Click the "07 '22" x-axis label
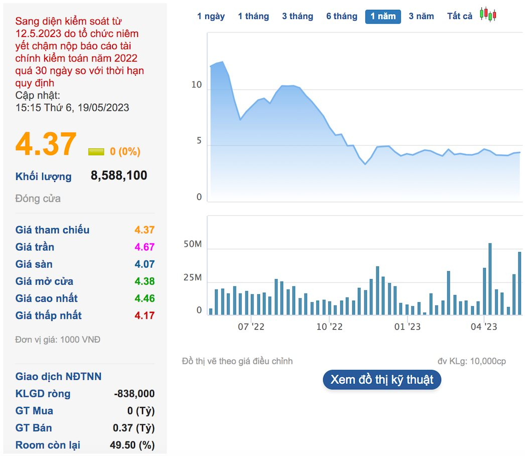The height and width of the screenshot is (456, 525). pos(251,327)
